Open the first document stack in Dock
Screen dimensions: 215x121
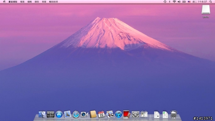point(157,115)
